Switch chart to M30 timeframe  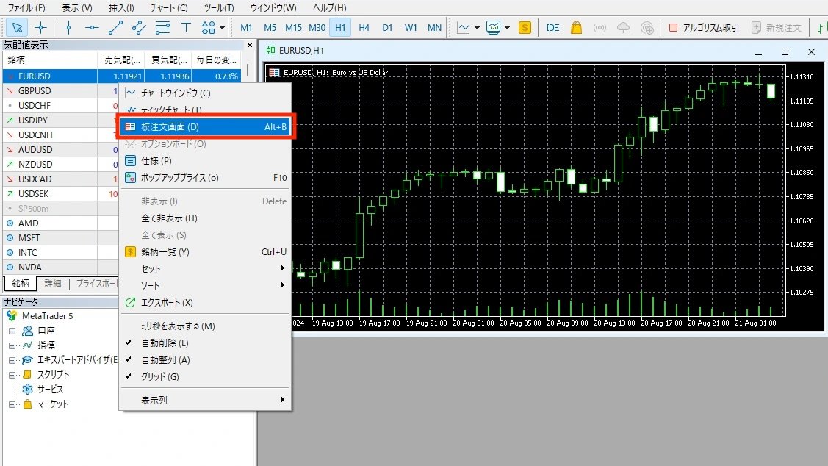(x=317, y=27)
